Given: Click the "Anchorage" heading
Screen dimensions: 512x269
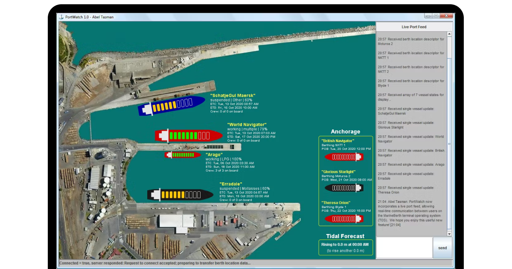Looking at the screenshot, I should 346,132.
